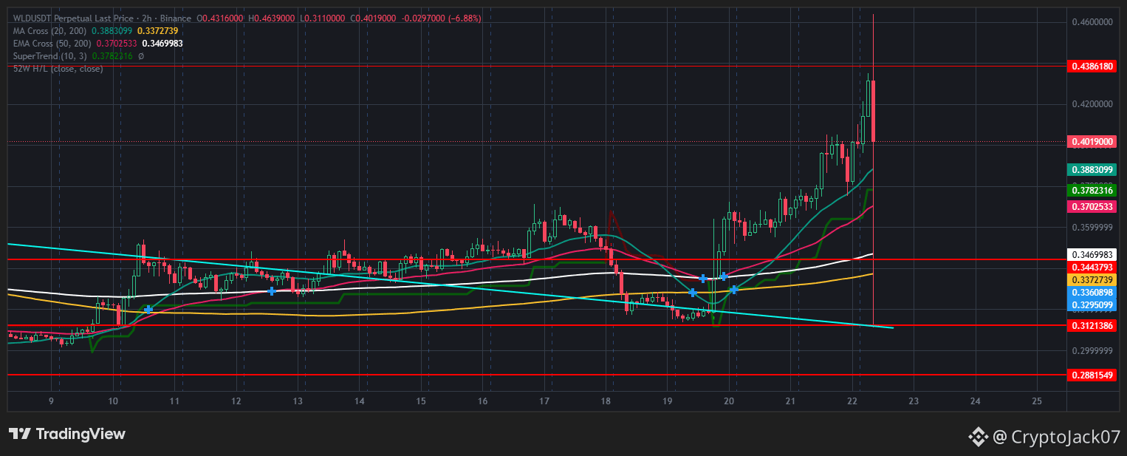Click orange 0.3372739 in the MA Cross legend
This screenshot has height=456, width=1127.
158,31
